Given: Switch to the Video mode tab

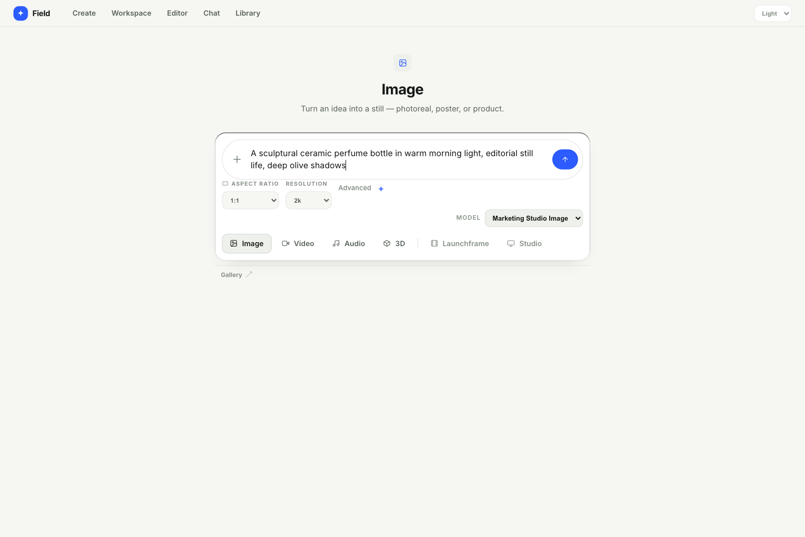Looking at the screenshot, I should pos(298,243).
